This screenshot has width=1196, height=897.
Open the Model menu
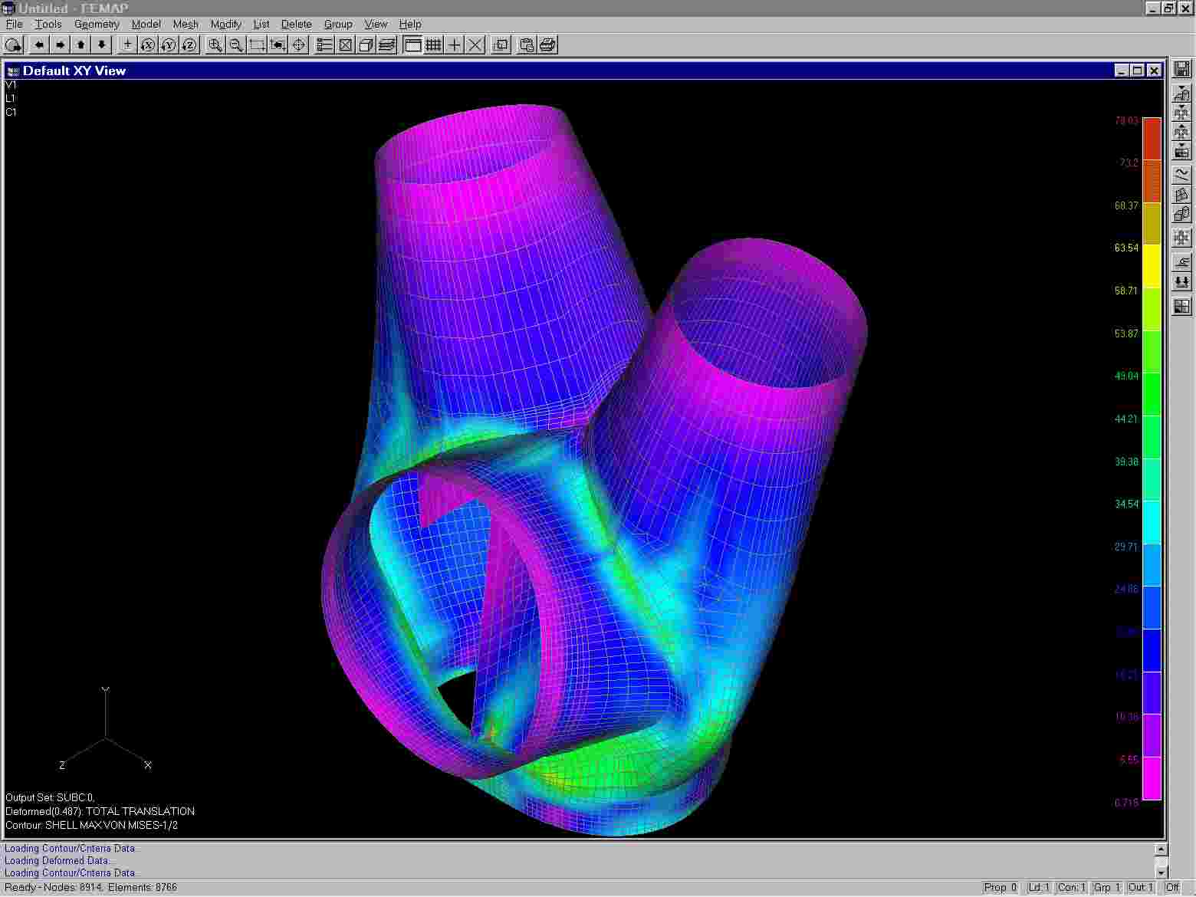[146, 24]
